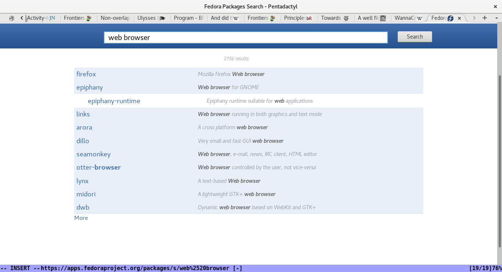Click the '2756 results' count text
Viewport: 502px width, 272px height.
pyautogui.click(x=236, y=59)
